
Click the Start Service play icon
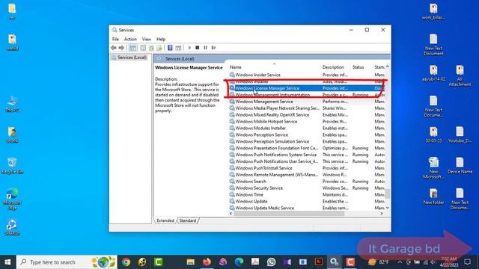189,48
